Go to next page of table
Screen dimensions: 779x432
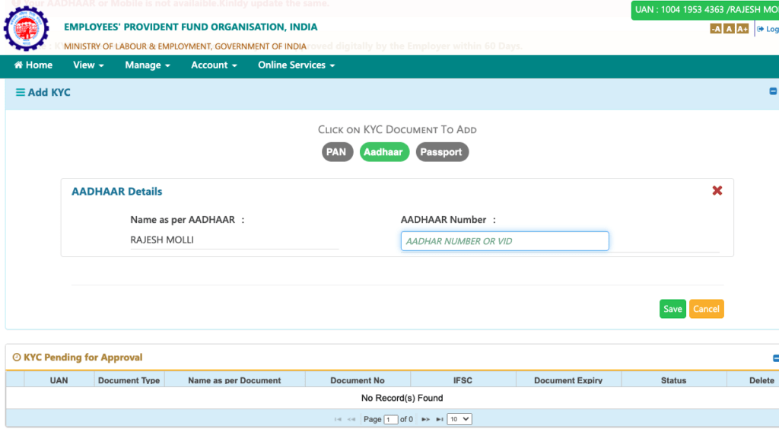pos(425,420)
